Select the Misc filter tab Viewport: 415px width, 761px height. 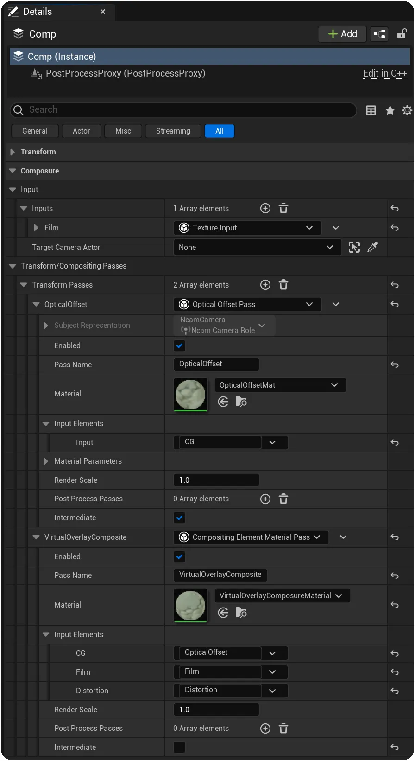point(123,131)
